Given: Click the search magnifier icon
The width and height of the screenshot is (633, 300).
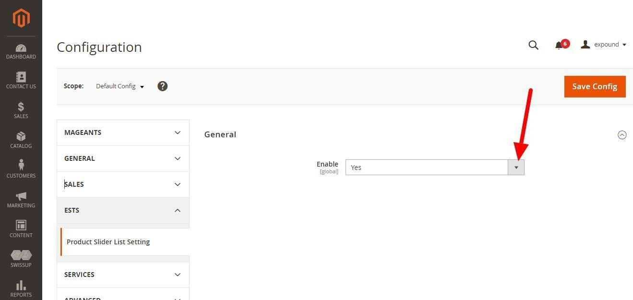Looking at the screenshot, I should [533, 45].
